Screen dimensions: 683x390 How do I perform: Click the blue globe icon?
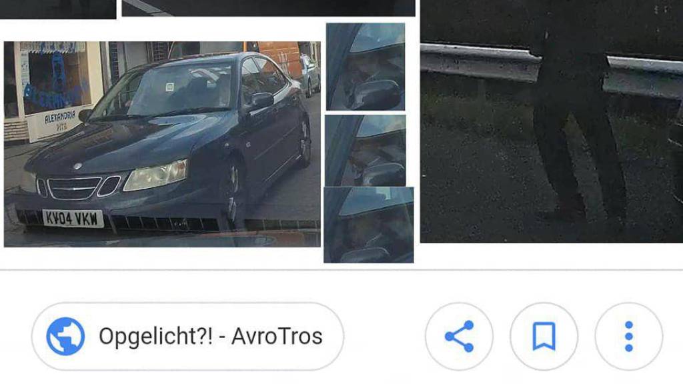[x=65, y=337]
